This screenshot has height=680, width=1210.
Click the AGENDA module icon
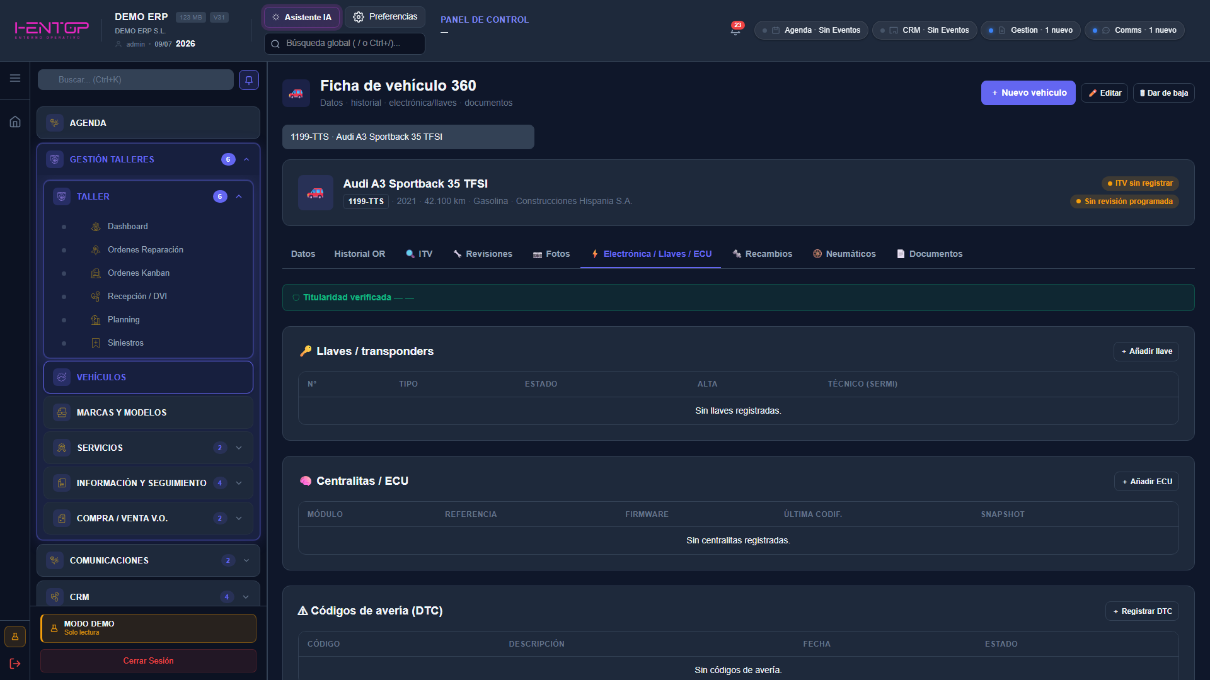pos(55,123)
